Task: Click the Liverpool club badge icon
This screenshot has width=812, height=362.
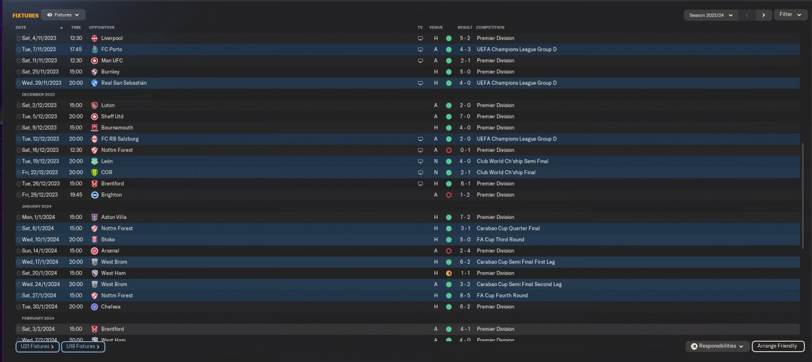Action: pos(95,38)
